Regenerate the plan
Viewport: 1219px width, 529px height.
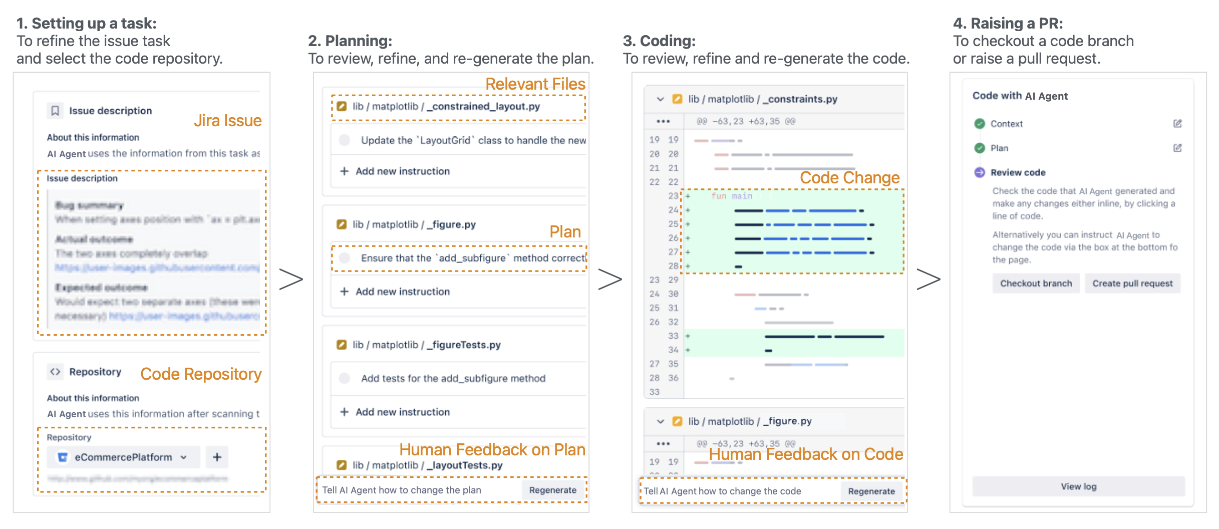[x=553, y=490]
